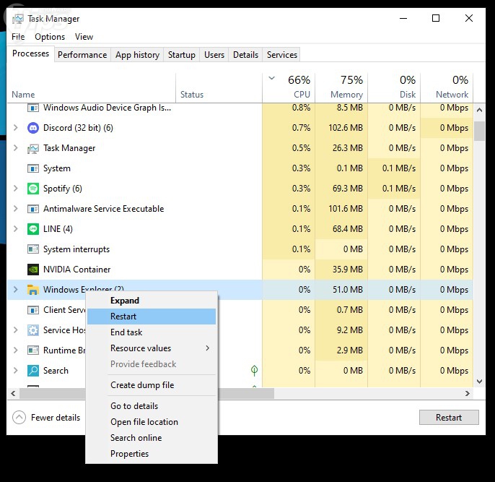Switch to the Users tab
This screenshot has width=495, height=482.
click(x=214, y=55)
